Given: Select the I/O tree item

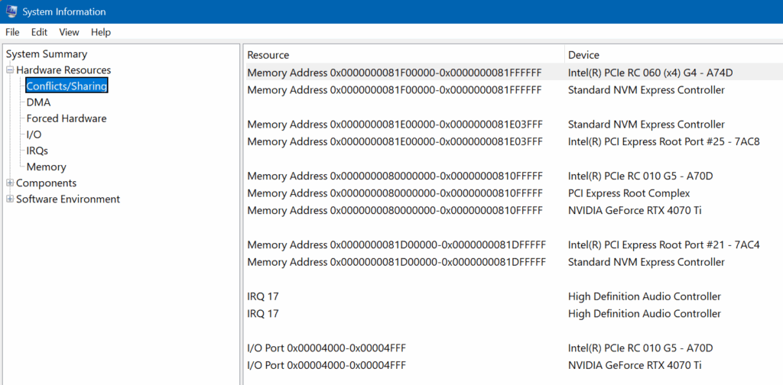Looking at the screenshot, I should pos(34,134).
